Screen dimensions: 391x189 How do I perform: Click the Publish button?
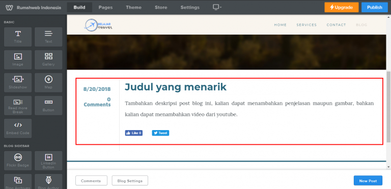pos(374,7)
